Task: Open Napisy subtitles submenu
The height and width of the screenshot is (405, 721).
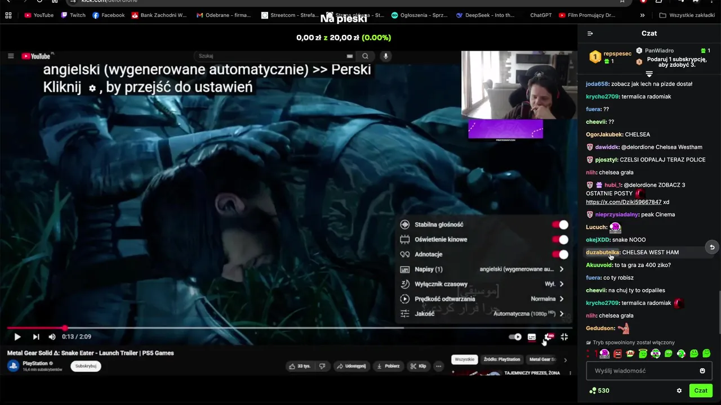Action: click(x=482, y=269)
